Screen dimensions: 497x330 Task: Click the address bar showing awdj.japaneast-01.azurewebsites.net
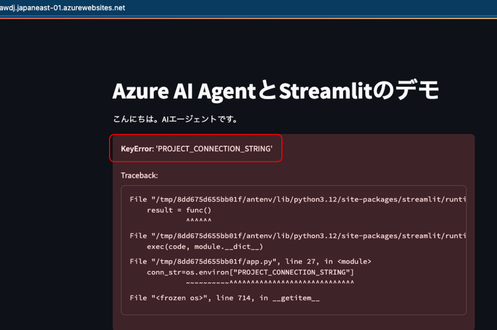point(63,7)
